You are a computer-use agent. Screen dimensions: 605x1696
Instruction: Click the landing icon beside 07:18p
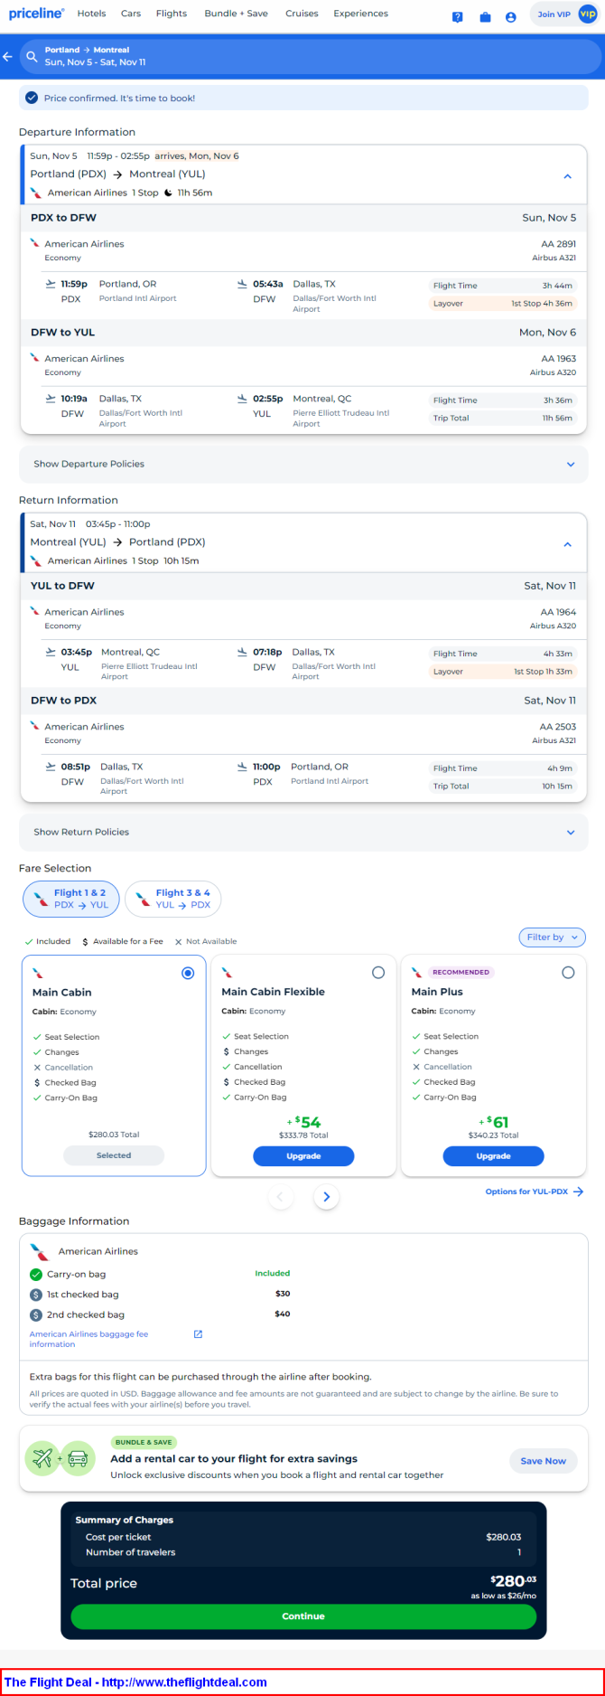tap(242, 652)
